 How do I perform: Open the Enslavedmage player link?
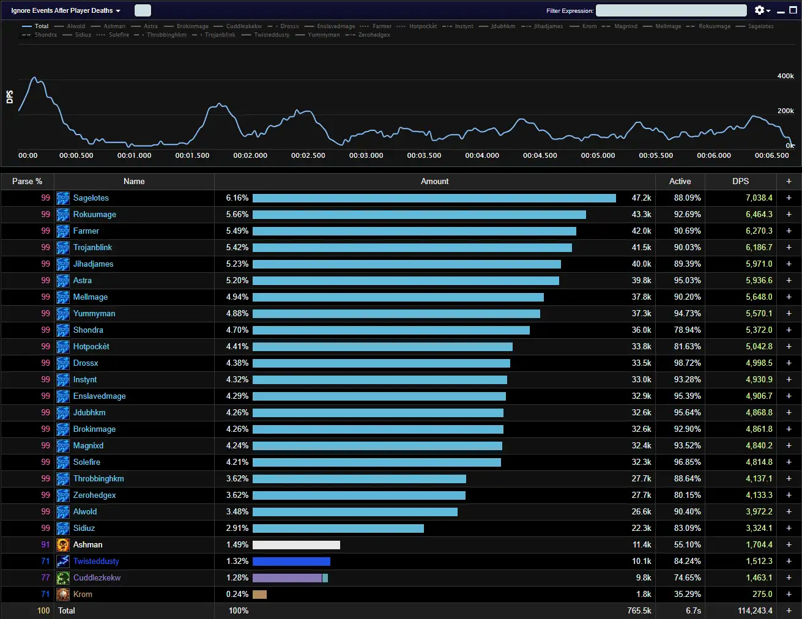pos(99,396)
